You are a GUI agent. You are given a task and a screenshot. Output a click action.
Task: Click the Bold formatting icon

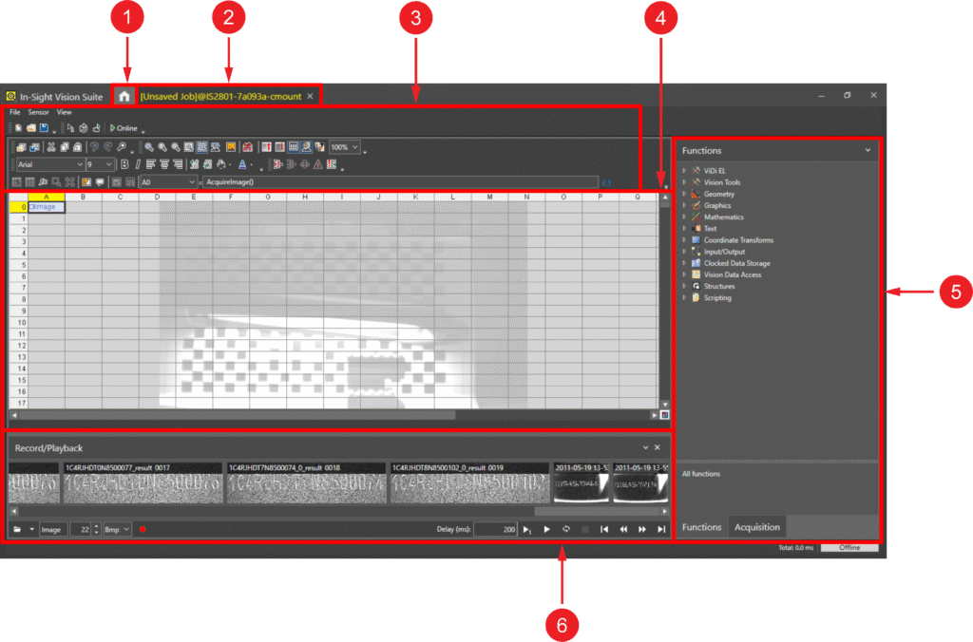tap(124, 164)
